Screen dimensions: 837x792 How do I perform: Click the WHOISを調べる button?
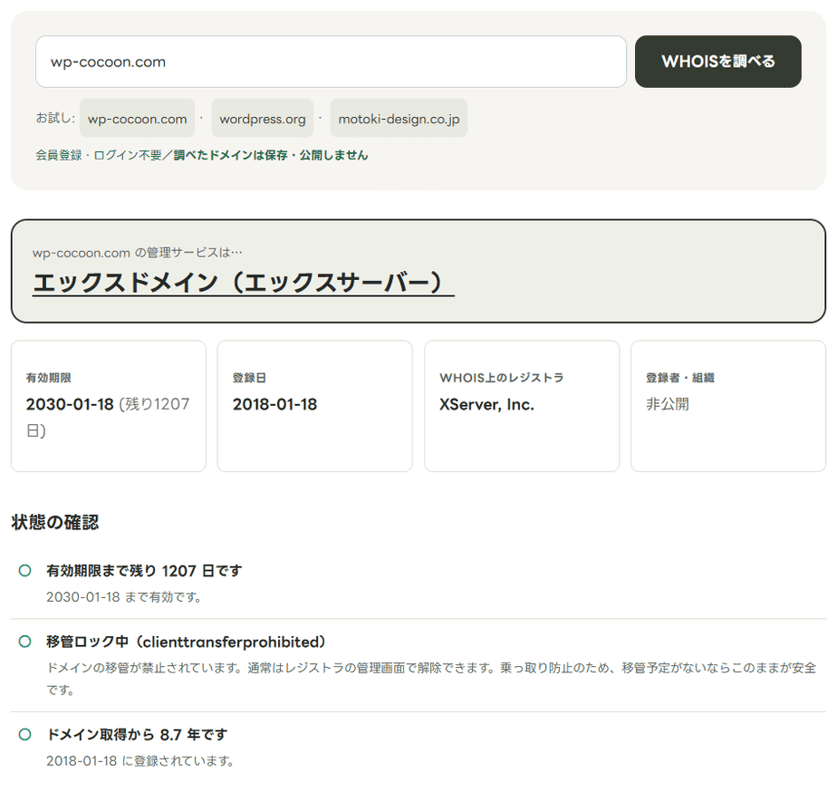718,62
